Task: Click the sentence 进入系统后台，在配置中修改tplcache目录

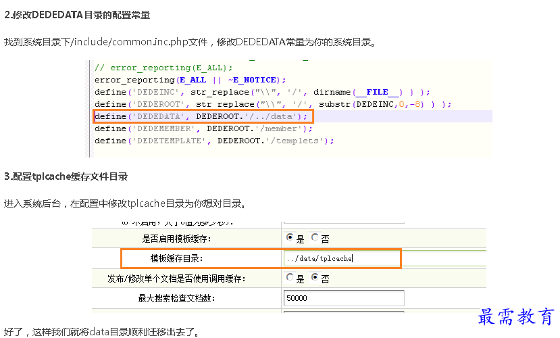Action: point(125,204)
